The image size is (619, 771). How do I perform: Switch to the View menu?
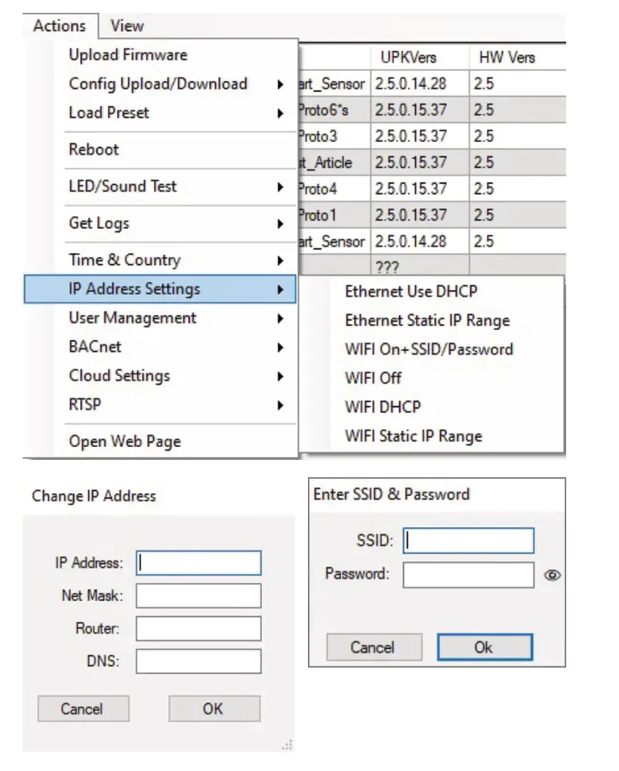pos(126,25)
